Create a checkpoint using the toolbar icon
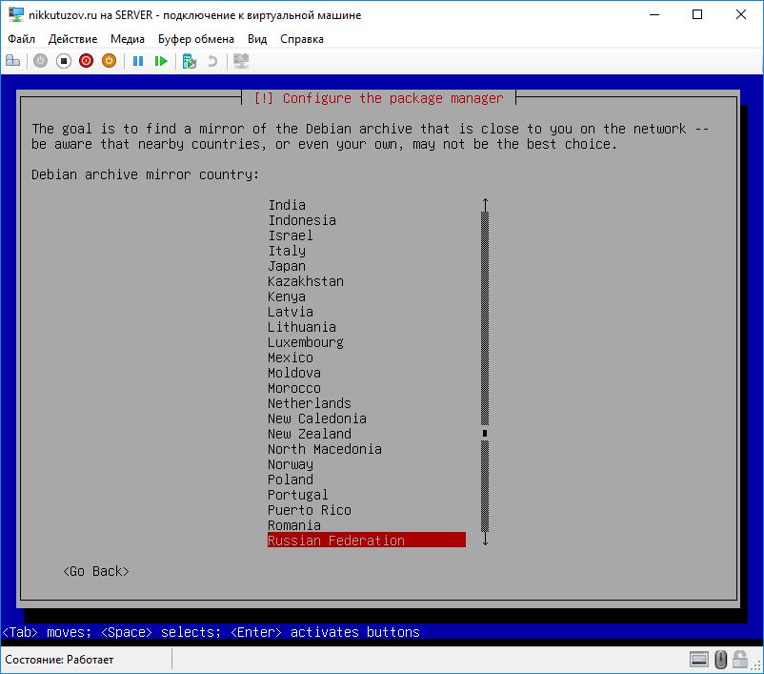The width and height of the screenshot is (764, 674). pyautogui.click(x=190, y=61)
